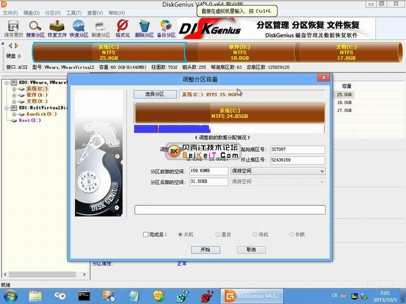
Task: Click the teal cubes taskbar icon
Action: [x=183, y=296]
